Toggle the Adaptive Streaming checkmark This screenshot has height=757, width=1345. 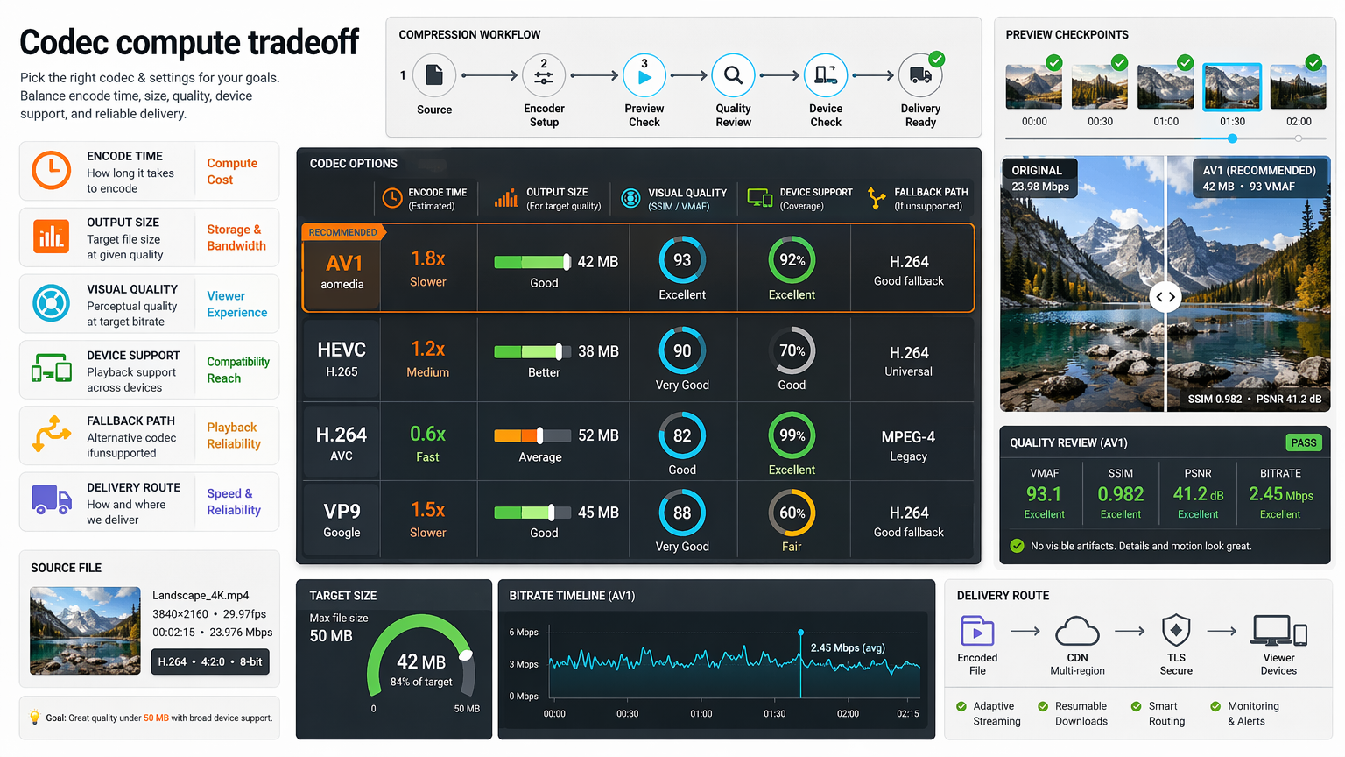[x=961, y=706]
